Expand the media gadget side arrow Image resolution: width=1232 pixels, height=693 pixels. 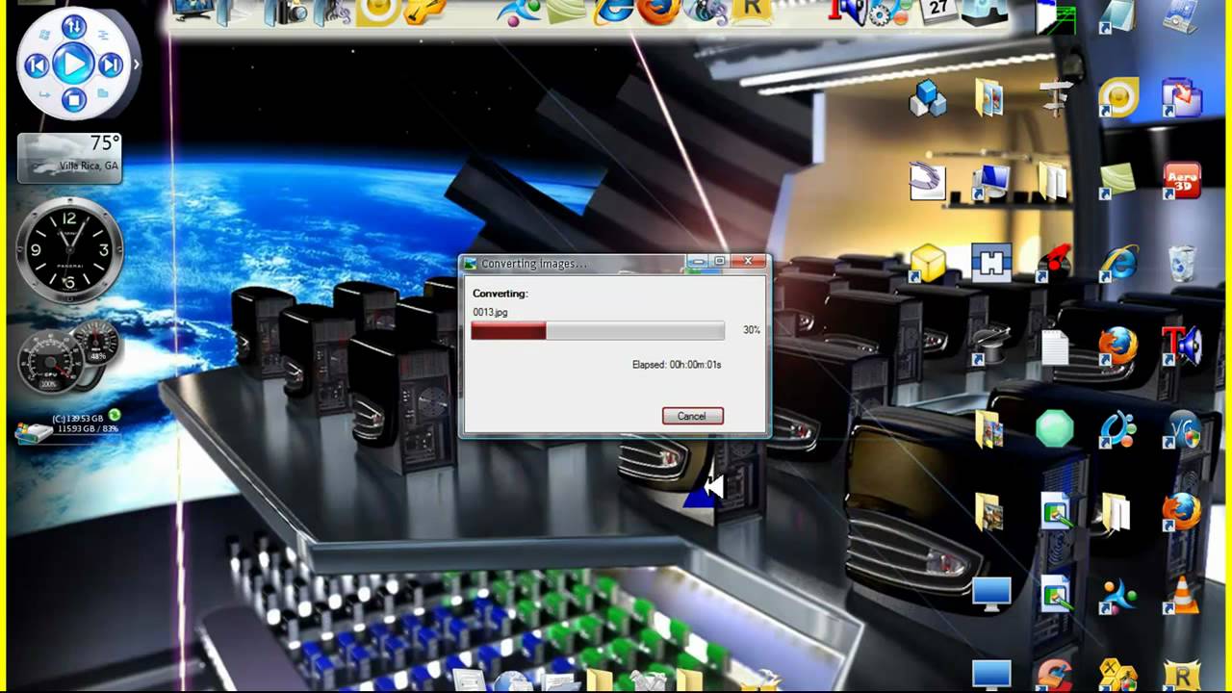point(136,64)
